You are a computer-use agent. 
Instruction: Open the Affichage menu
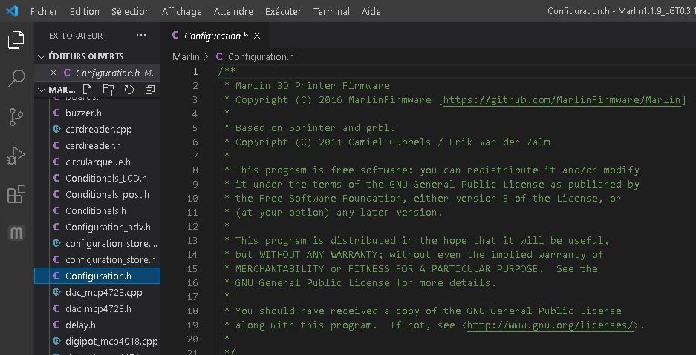coord(181,12)
